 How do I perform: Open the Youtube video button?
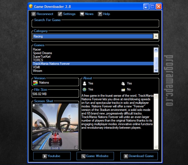click(x=52, y=156)
